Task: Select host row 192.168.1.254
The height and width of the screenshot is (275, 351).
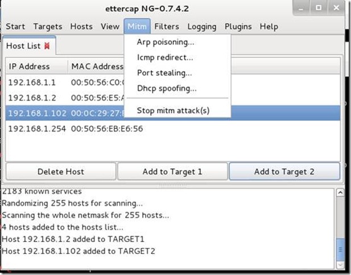Action: pos(173,128)
